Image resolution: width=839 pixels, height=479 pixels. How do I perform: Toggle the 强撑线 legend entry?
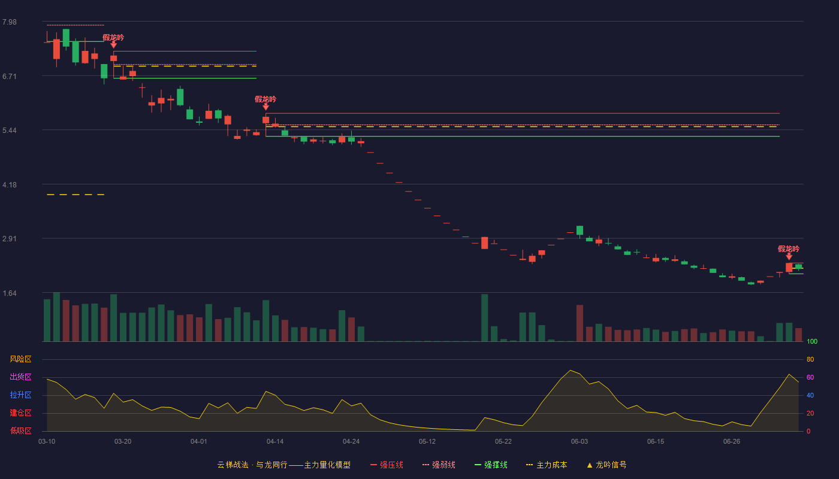(x=491, y=465)
